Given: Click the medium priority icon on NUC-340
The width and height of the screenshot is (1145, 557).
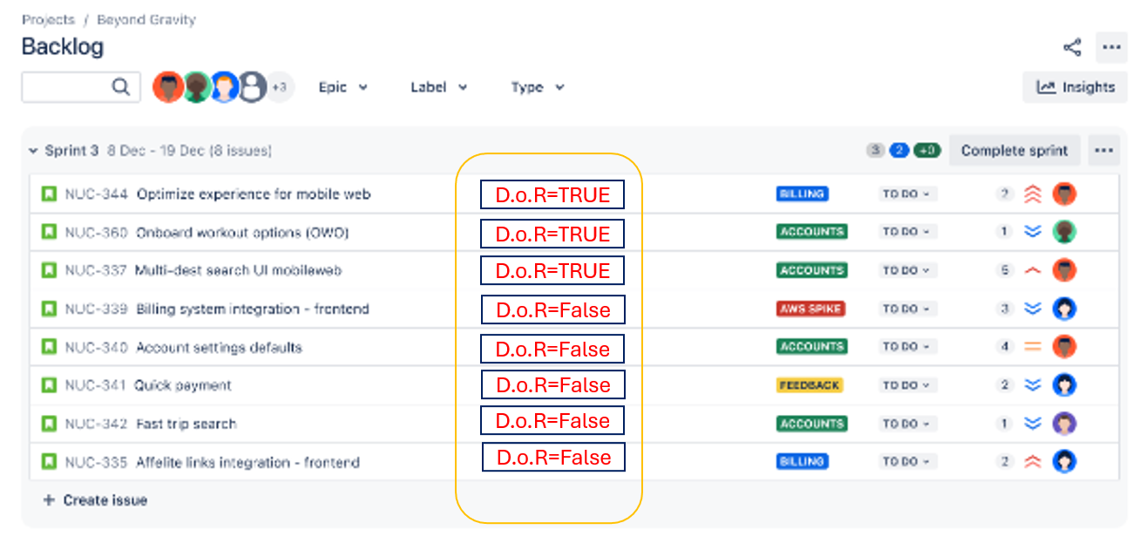Looking at the screenshot, I should click(1033, 347).
